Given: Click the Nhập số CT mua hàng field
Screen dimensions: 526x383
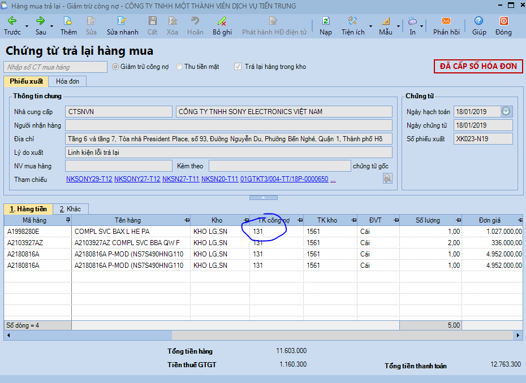Looking at the screenshot, I should (x=55, y=67).
